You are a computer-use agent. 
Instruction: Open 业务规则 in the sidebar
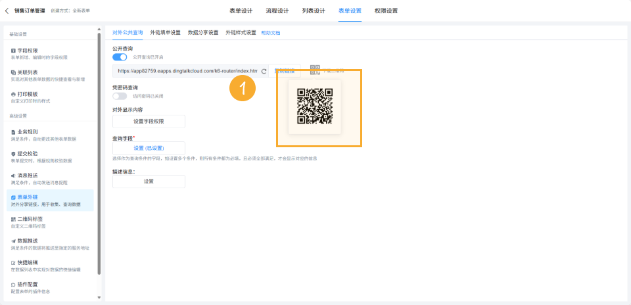point(50,135)
